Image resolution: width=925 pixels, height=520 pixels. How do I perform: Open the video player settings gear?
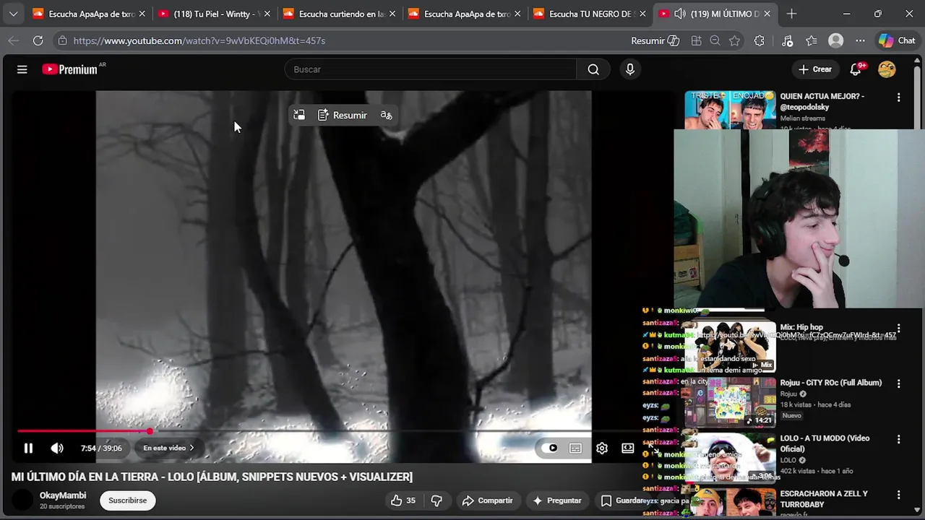(x=602, y=448)
